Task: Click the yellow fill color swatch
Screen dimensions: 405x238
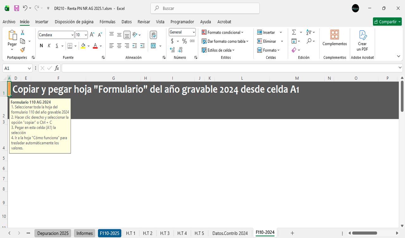Action: (x=83, y=46)
